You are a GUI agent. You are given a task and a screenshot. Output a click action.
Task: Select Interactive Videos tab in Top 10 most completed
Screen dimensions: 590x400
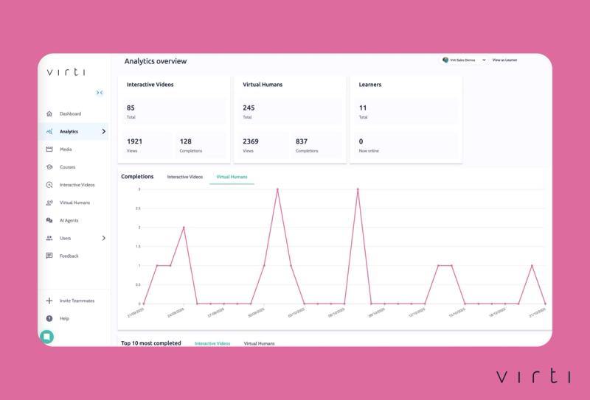pos(212,343)
